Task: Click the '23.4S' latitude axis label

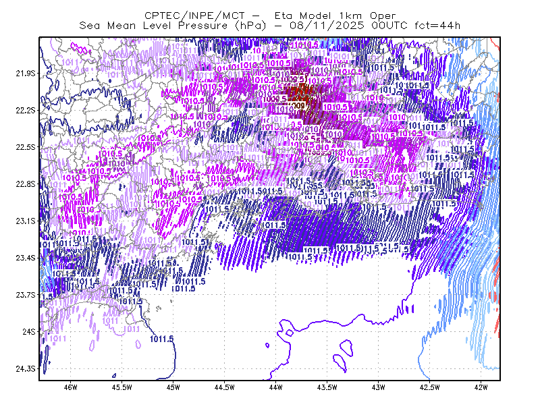Action: [x=26, y=258]
